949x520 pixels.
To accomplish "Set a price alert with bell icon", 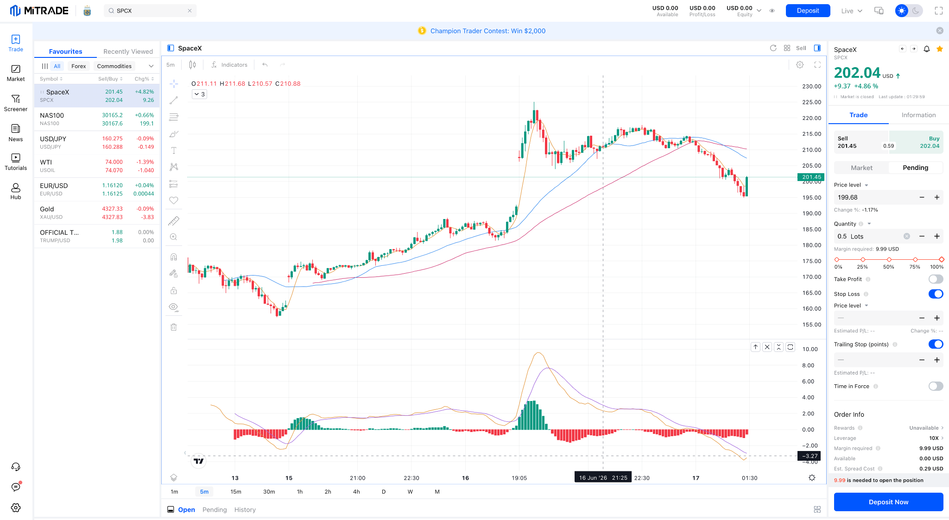I will 927,49.
